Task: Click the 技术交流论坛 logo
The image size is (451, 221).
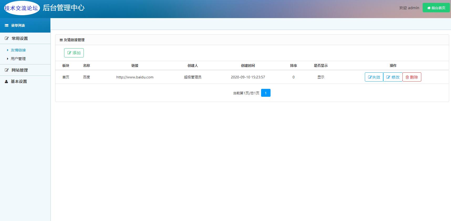Action: click(22, 8)
